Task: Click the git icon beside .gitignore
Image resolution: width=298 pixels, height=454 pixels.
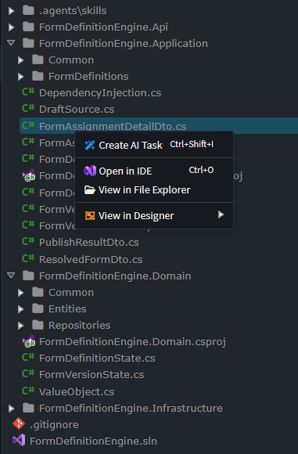Action: click(19, 424)
